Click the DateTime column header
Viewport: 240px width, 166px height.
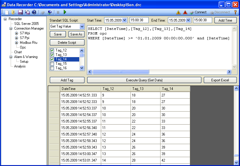pos(80,89)
